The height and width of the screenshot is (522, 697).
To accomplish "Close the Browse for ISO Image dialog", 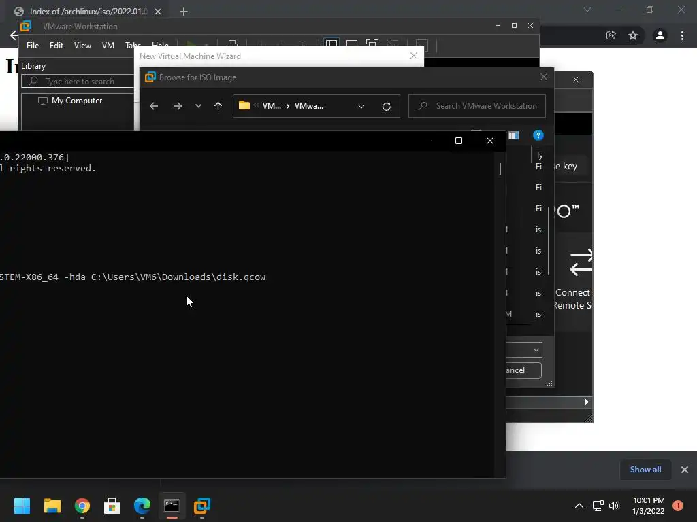I will [x=544, y=77].
